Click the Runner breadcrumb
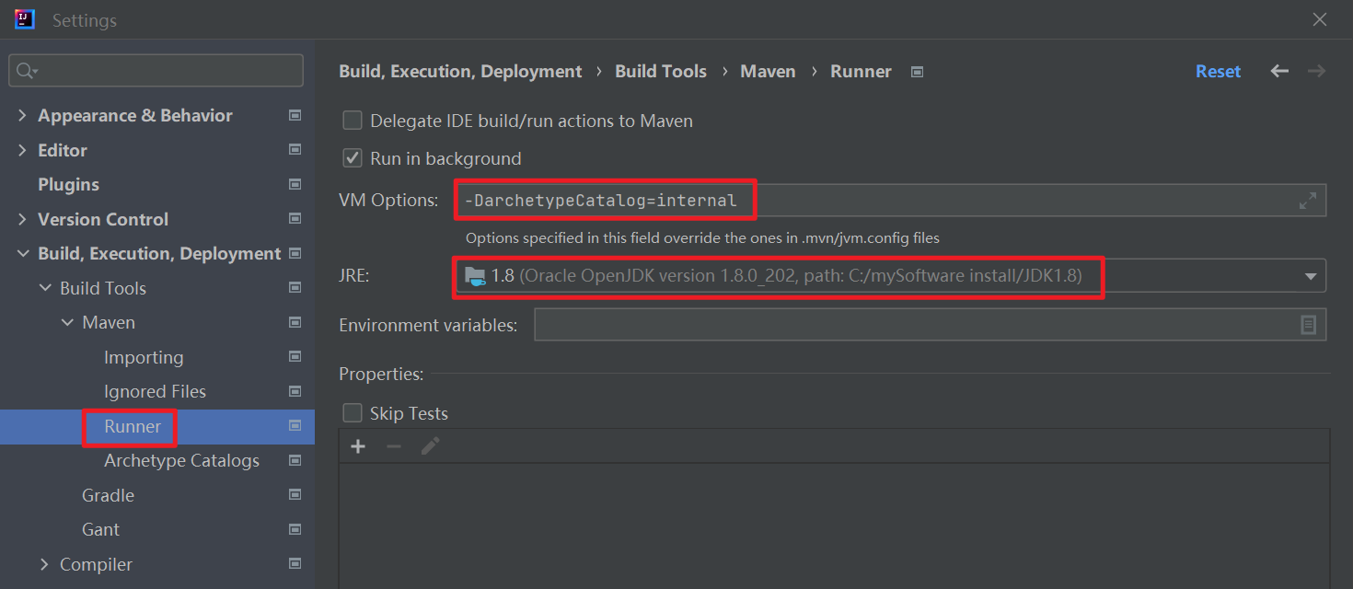Image resolution: width=1353 pixels, height=589 pixels. 861,72
